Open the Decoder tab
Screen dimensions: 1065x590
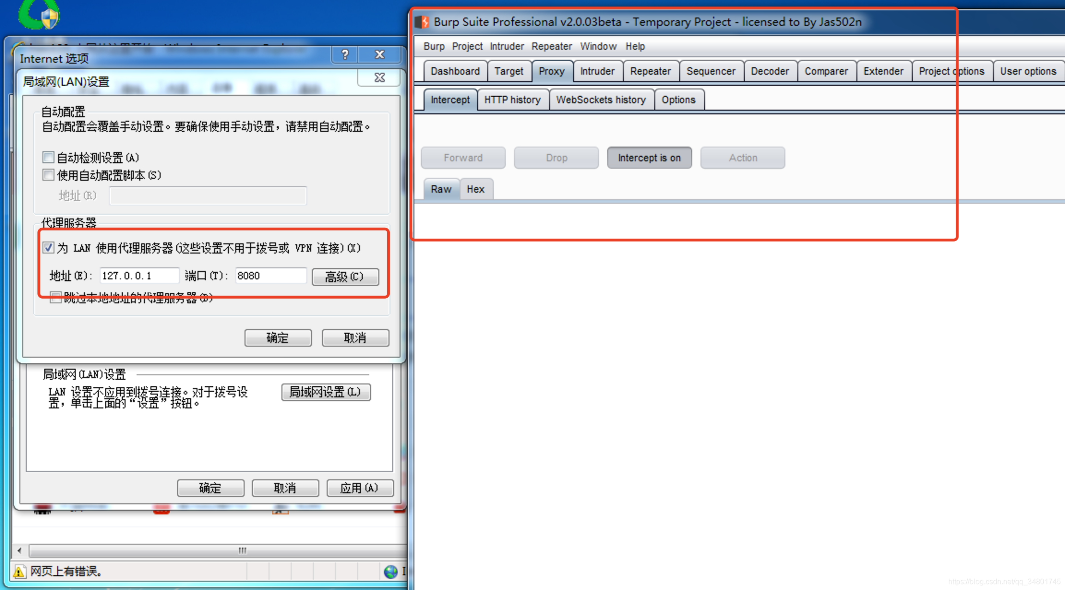point(770,71)
